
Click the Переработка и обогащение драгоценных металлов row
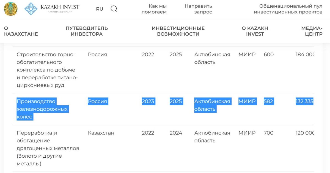pos(163,148)
